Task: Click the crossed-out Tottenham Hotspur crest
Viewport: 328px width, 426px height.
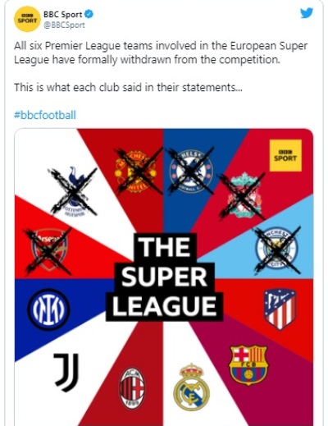Action: tap(73, 191)
